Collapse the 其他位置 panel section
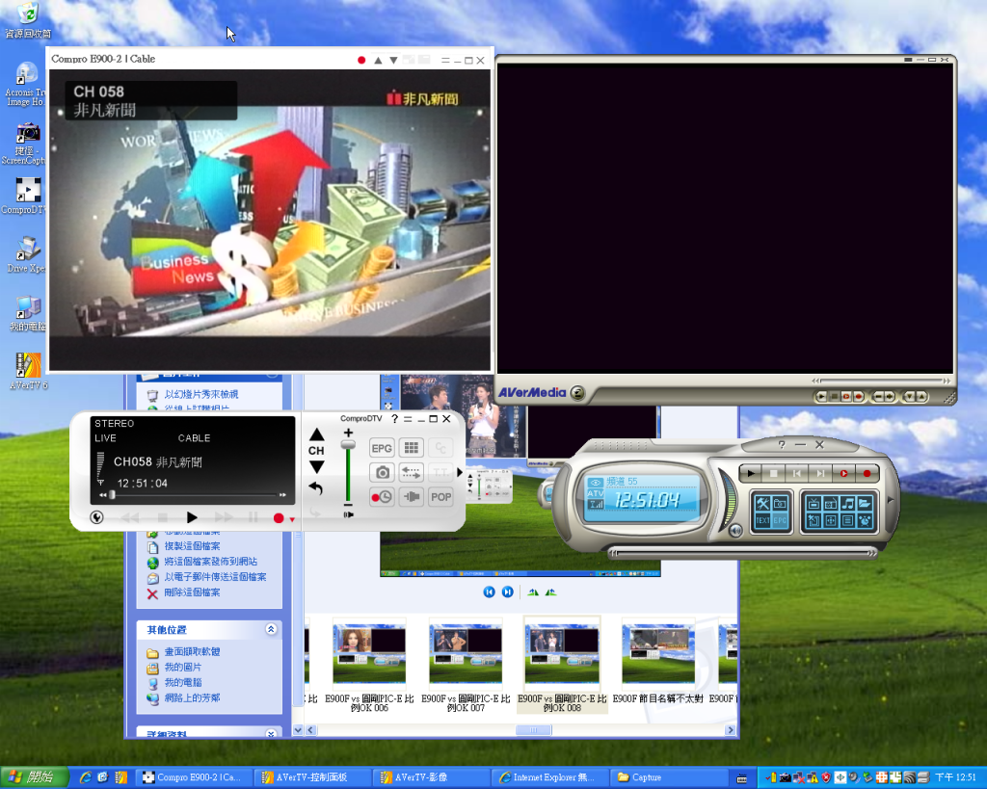This screenshot has height=789, width=987. click(271, 629)
